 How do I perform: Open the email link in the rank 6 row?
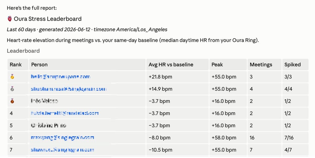(x=62, y=138)
